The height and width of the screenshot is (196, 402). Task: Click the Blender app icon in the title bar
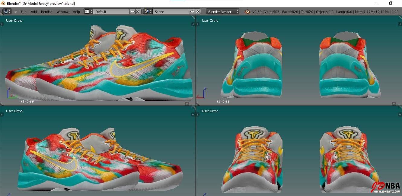[3, 3]
